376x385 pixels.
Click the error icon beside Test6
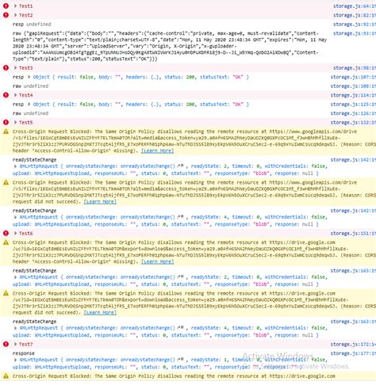pos(6,233)
